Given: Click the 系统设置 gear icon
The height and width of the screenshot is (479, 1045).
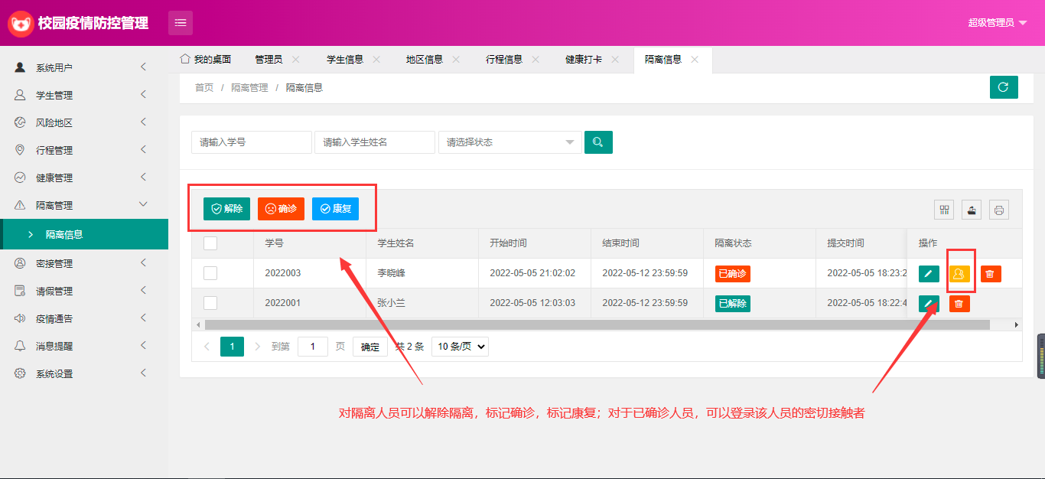Looking at the screenshot, I should tap(20, 373).
